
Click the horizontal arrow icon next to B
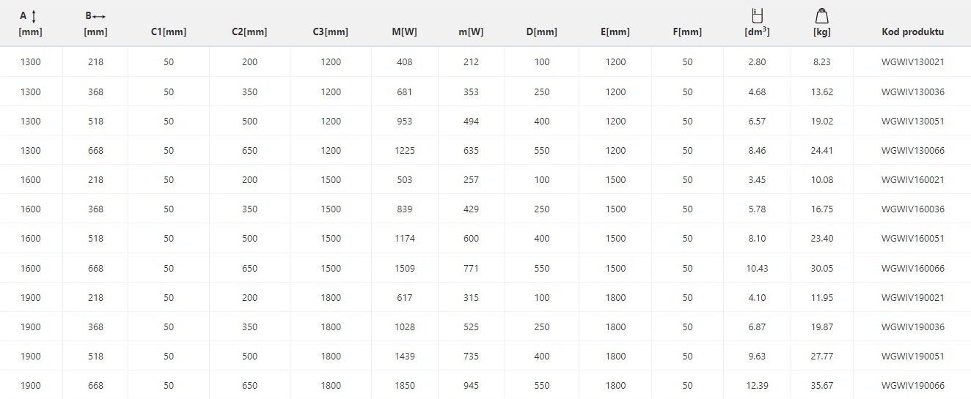pyautogui.click(x=99, y=16)
